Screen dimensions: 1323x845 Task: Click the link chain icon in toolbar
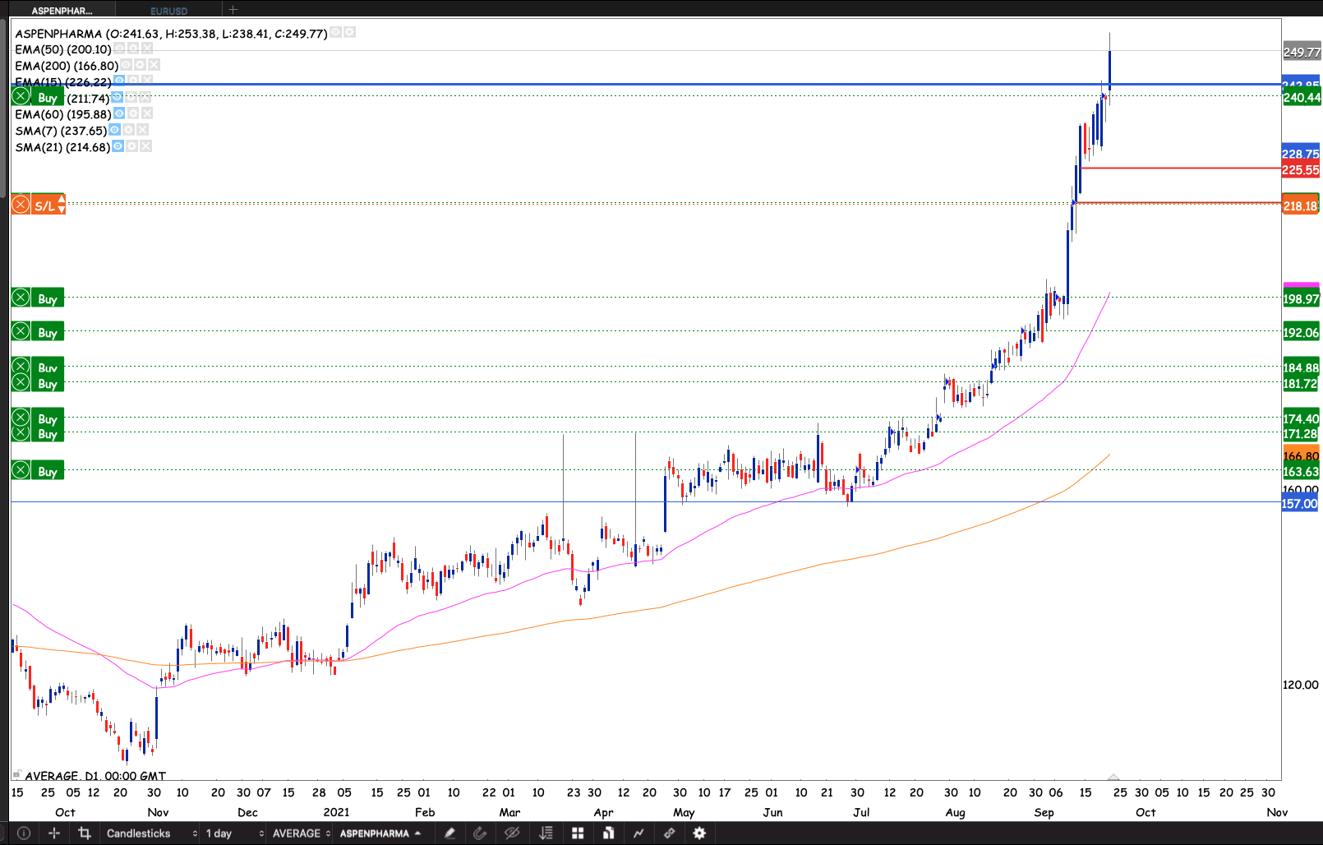(669, 833)
